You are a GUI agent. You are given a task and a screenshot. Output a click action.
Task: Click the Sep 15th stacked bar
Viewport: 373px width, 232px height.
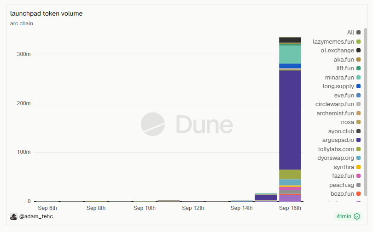point(266,197)
